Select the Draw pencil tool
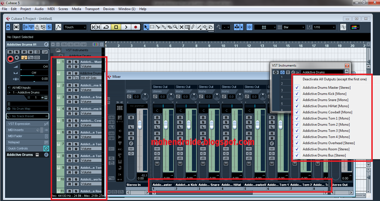The image size is (380, 201). (x=193, y=27)
